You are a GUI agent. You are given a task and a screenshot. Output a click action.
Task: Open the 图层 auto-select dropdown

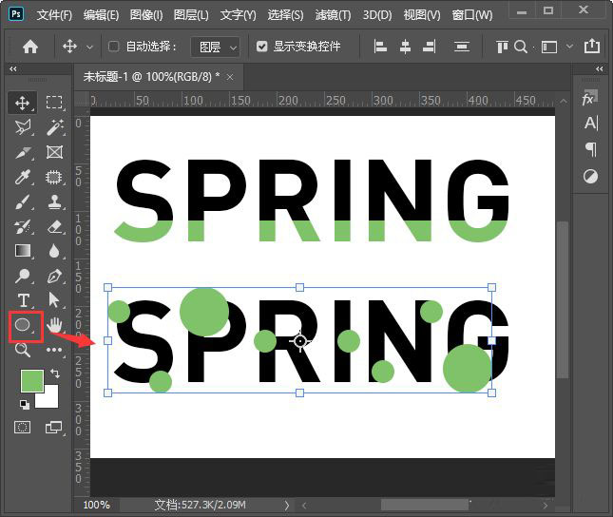[x=215, y=47]
